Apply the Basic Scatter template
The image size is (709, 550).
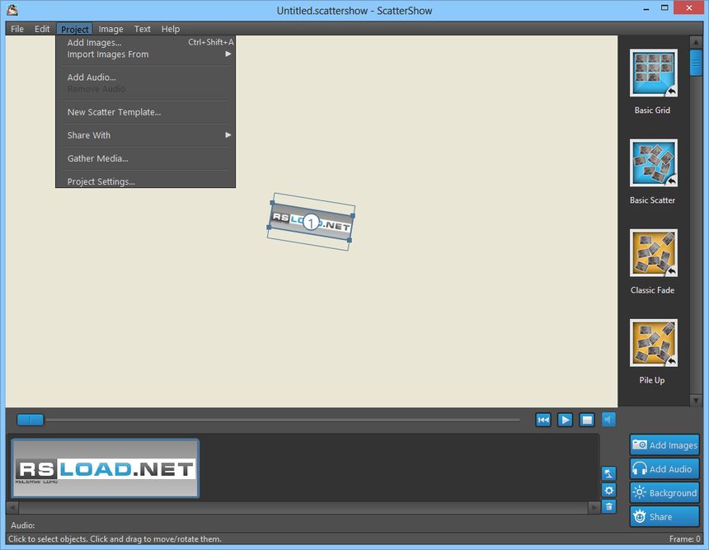point(654,162)
